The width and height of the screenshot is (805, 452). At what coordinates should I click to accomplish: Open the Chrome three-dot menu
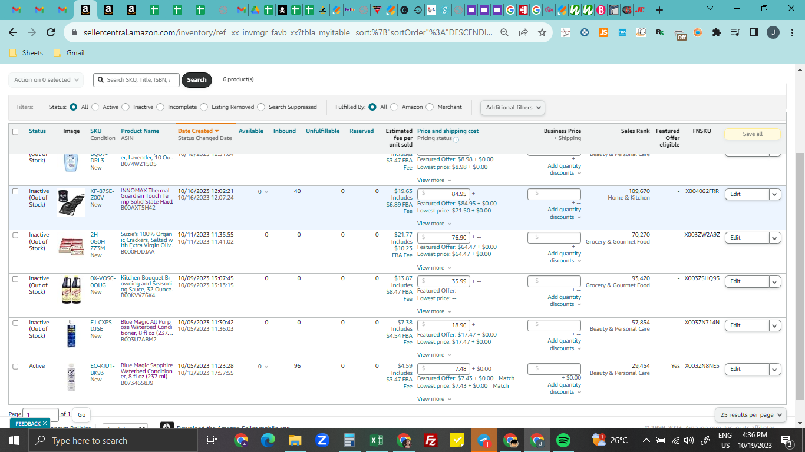point(791,33)
